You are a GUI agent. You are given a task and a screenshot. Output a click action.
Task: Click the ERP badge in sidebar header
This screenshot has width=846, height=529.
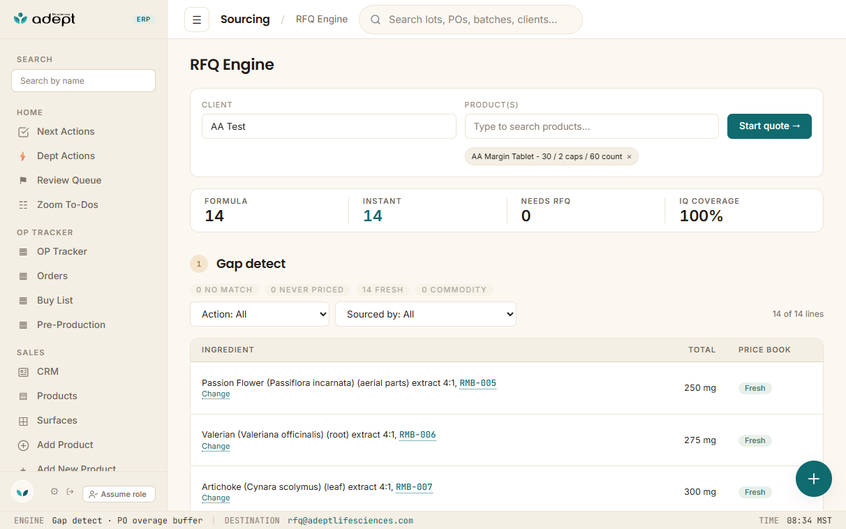(x=144, y=20)
